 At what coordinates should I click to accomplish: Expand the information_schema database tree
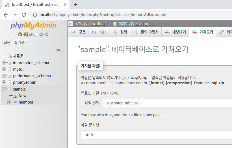click(x=4, y=63)
